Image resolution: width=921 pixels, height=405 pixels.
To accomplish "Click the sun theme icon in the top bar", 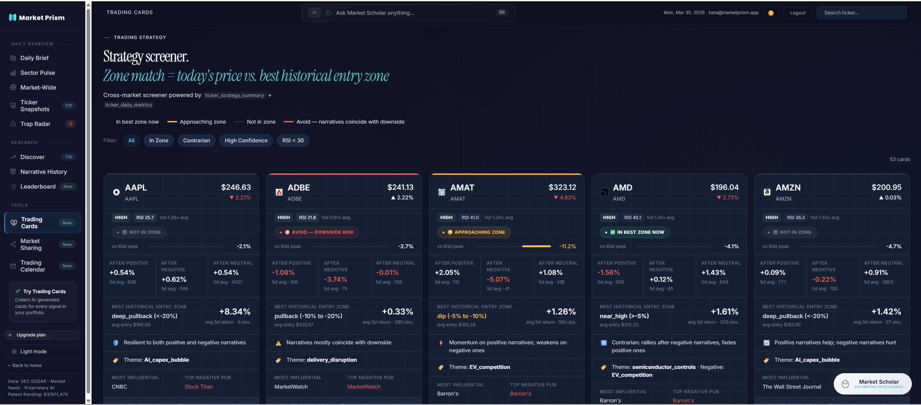I will tap(771, 12).
